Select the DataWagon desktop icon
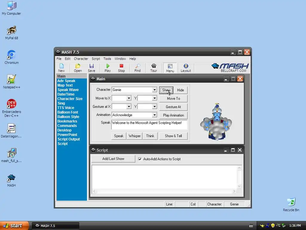306x230 pixels. [x=11, y=131]
